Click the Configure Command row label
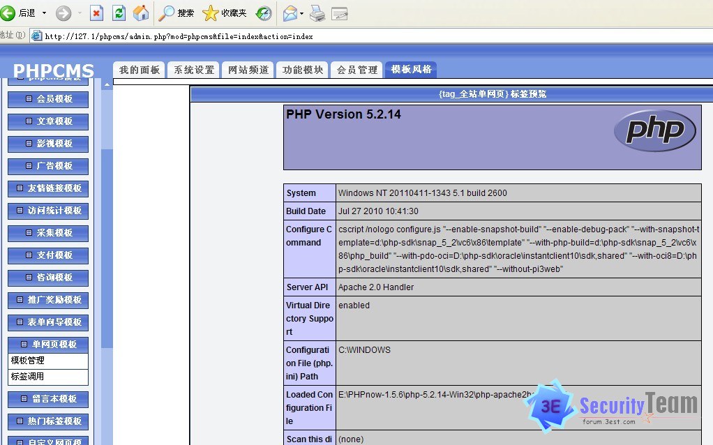The height and width of the screenshot is (445, 713). [x=309, y=236]
